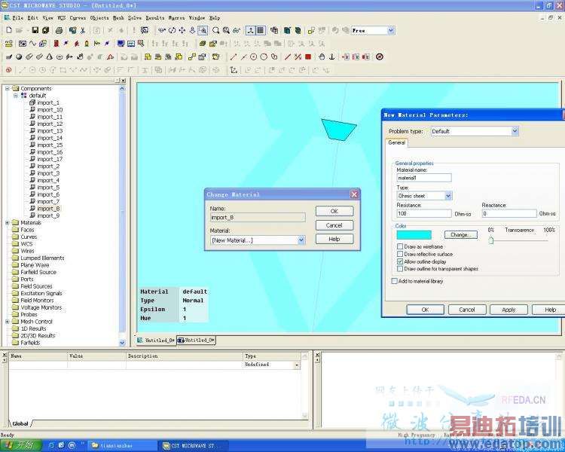
Task: Activate the Rotate view tool
Action: [173, 30]
